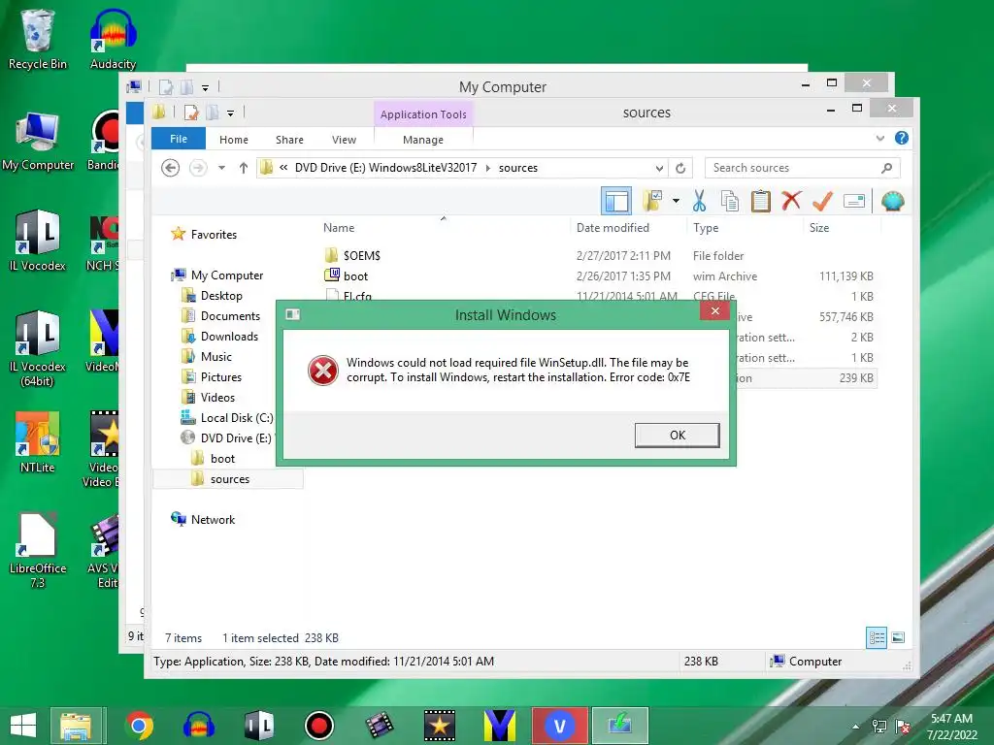Screen dimensions: 994x745
Task: Click the Cut scissors icon
Action: click(699, 201)
